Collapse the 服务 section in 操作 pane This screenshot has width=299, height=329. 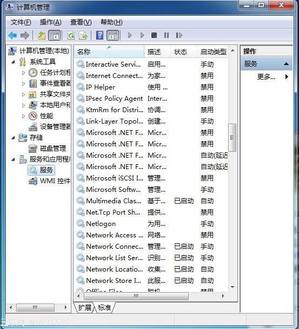[286, 64]
